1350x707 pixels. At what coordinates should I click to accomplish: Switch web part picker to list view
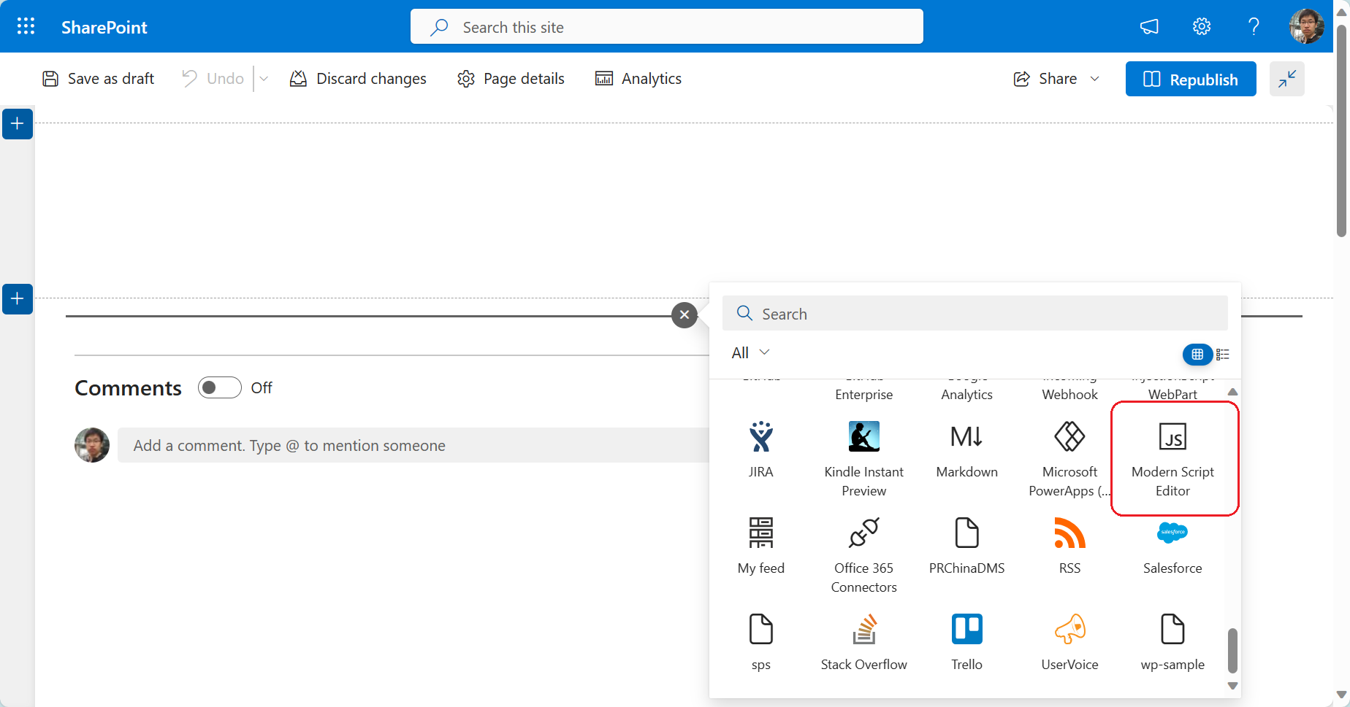[1223, 354]
